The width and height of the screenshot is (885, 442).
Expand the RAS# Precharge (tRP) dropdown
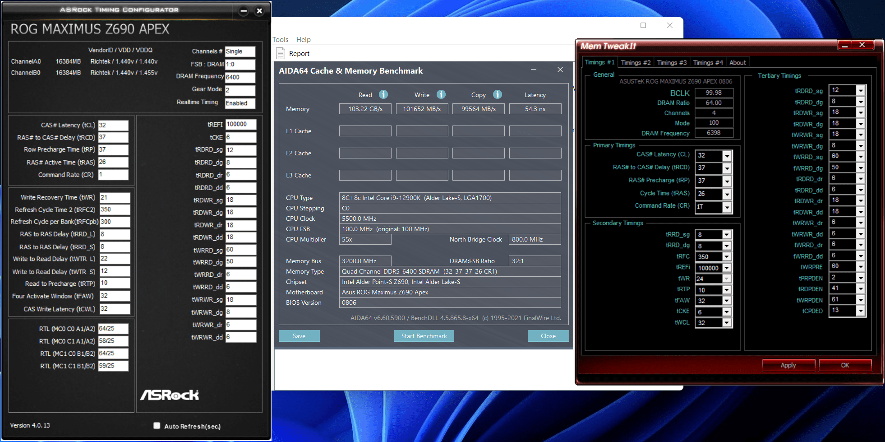(x=727, y=181)
